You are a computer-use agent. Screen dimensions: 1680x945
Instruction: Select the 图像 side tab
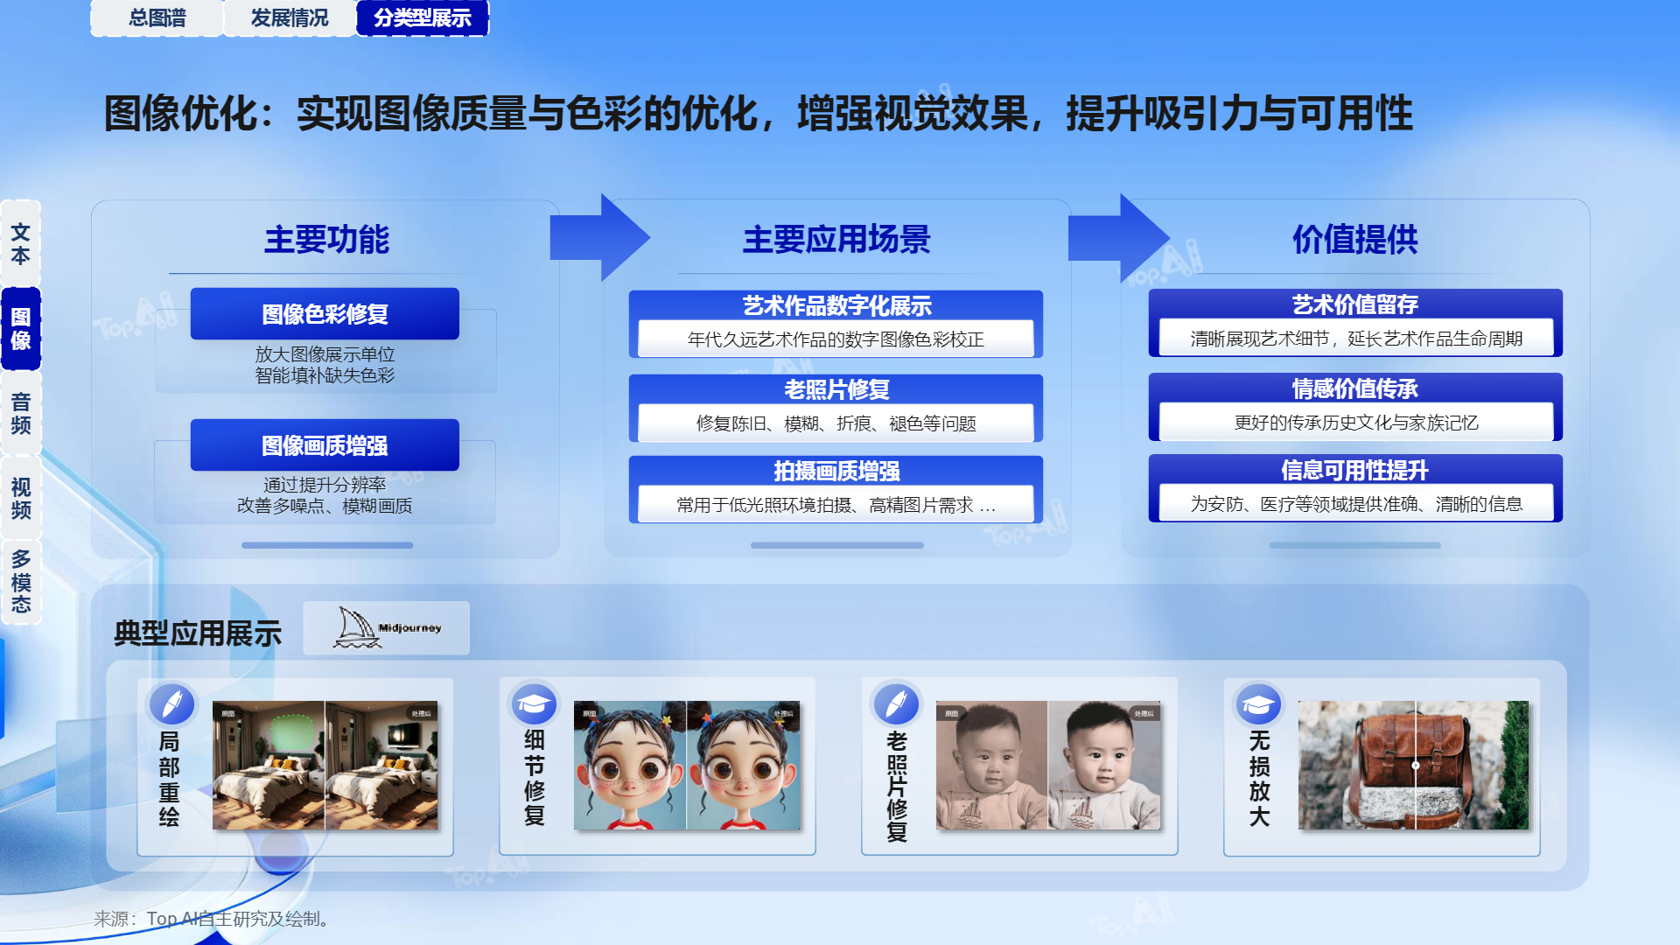(21, 328)
